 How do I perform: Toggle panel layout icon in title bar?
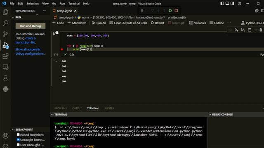tap(227, 3)
